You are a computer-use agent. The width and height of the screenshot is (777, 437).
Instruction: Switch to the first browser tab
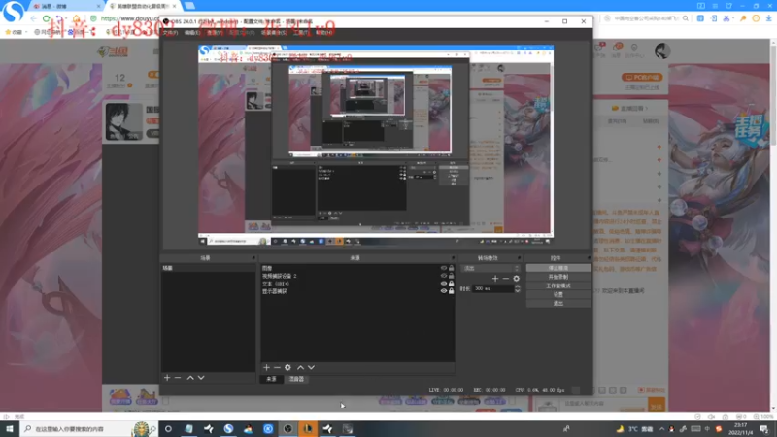coord(64,6)
